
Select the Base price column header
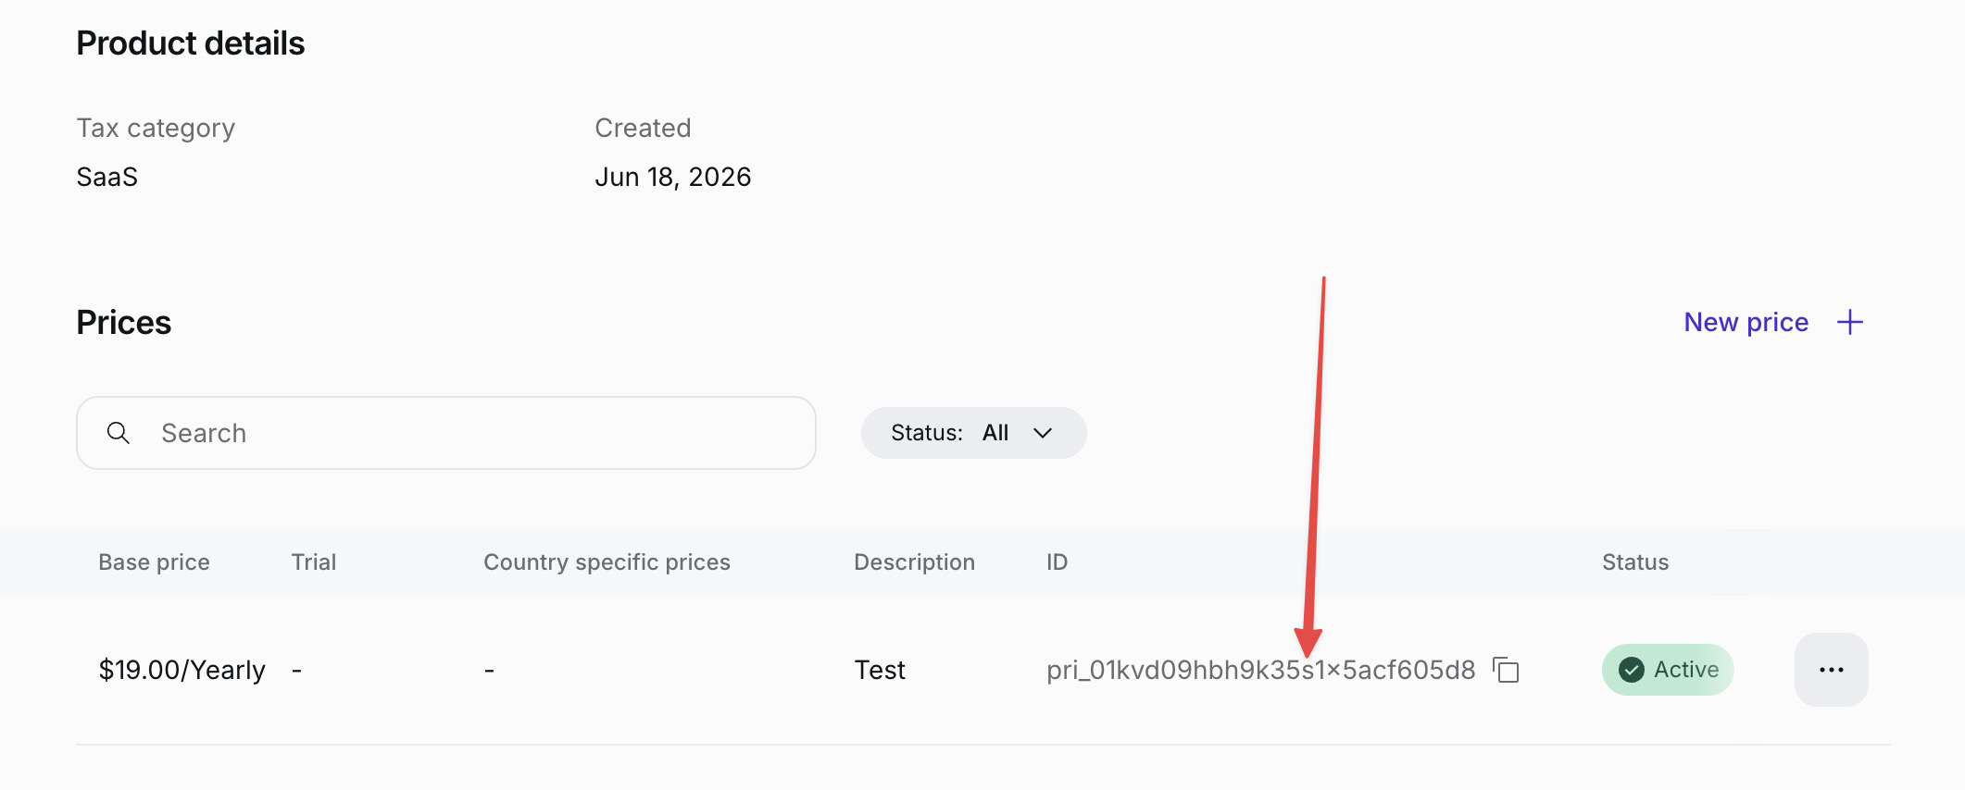point(154,562)
